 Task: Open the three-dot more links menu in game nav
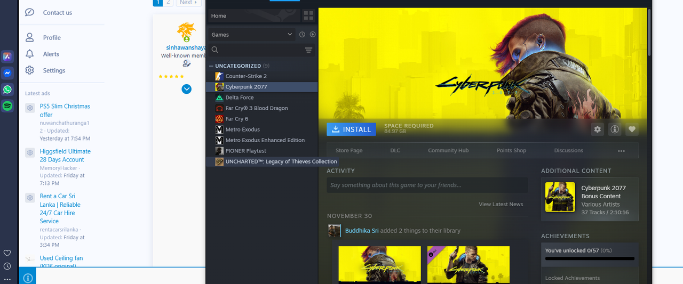pyautogui.click(x=621, y=151)
